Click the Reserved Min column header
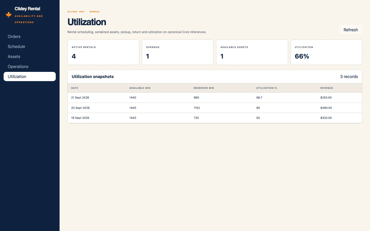Screen dimensions: 370x231 [204, 88]
